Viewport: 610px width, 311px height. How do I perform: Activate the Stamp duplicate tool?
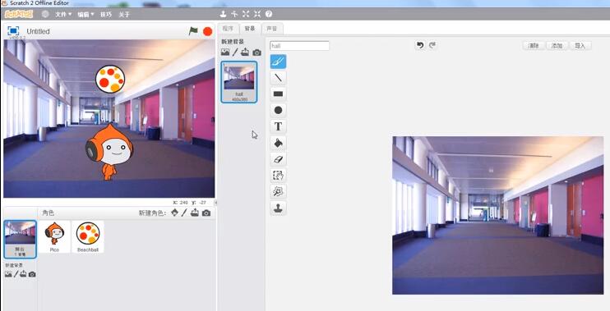[x=278, y=208]
